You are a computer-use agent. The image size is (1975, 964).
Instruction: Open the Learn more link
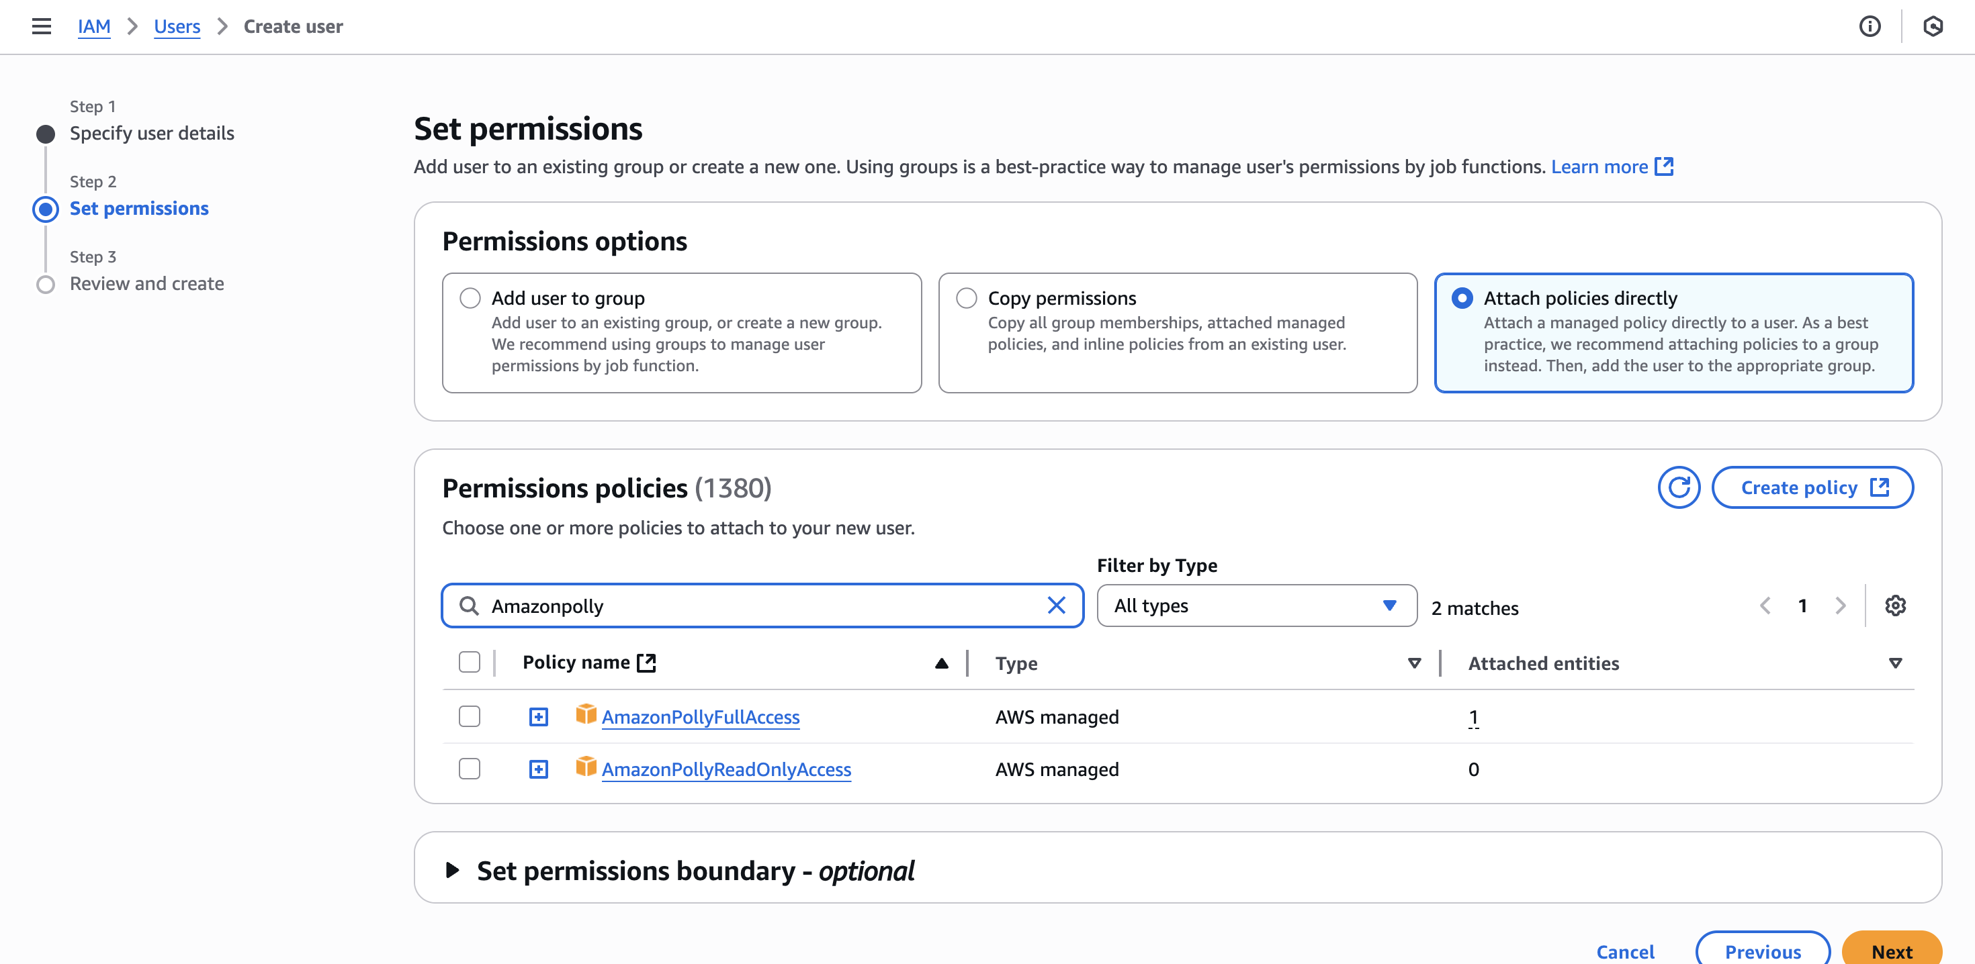[x=1599, y=166]
